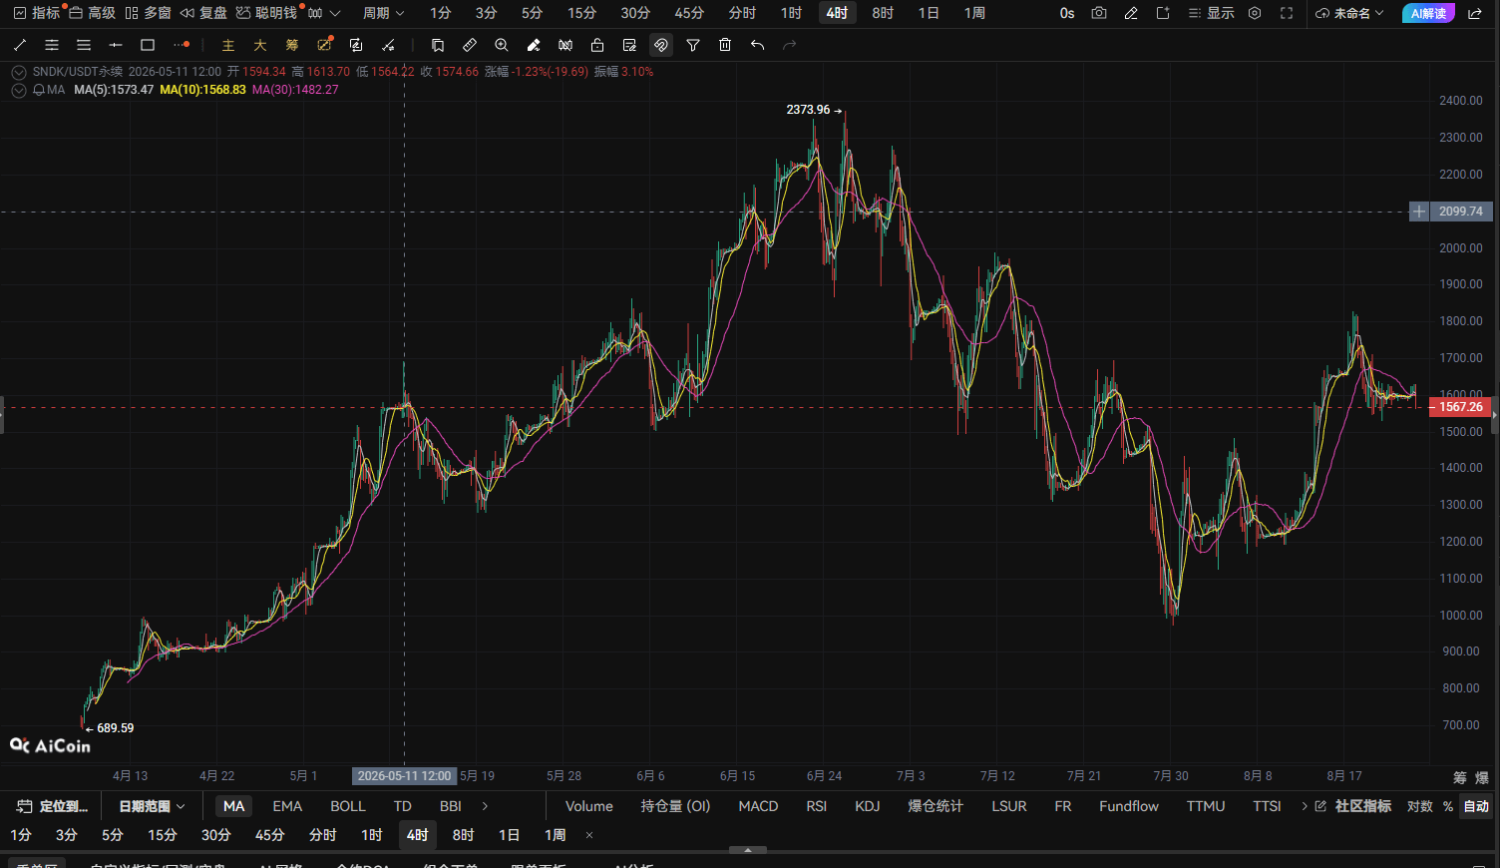Select the horizontal ray line tool
Viewport: 1500px width, 868px height.
point(116,45)
